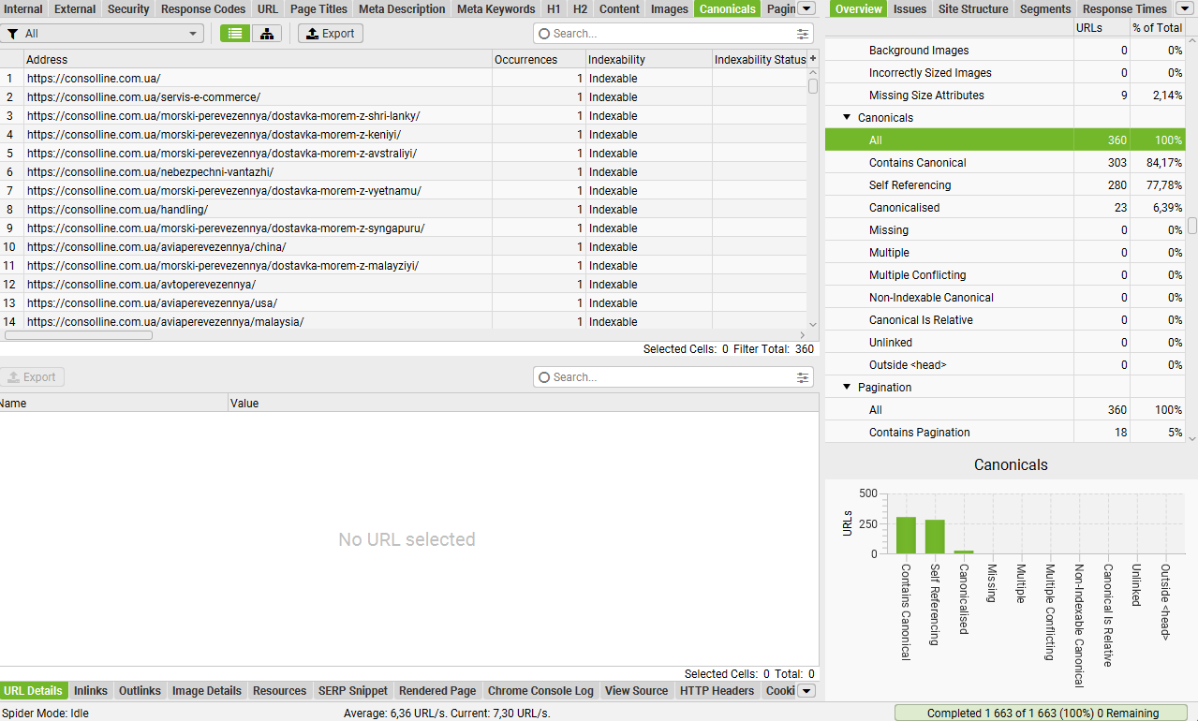The width and height of the screenshot is (1198, 721).
Task: Click the horizontal scrollbar of the URL table
Action: coord(79,335)
